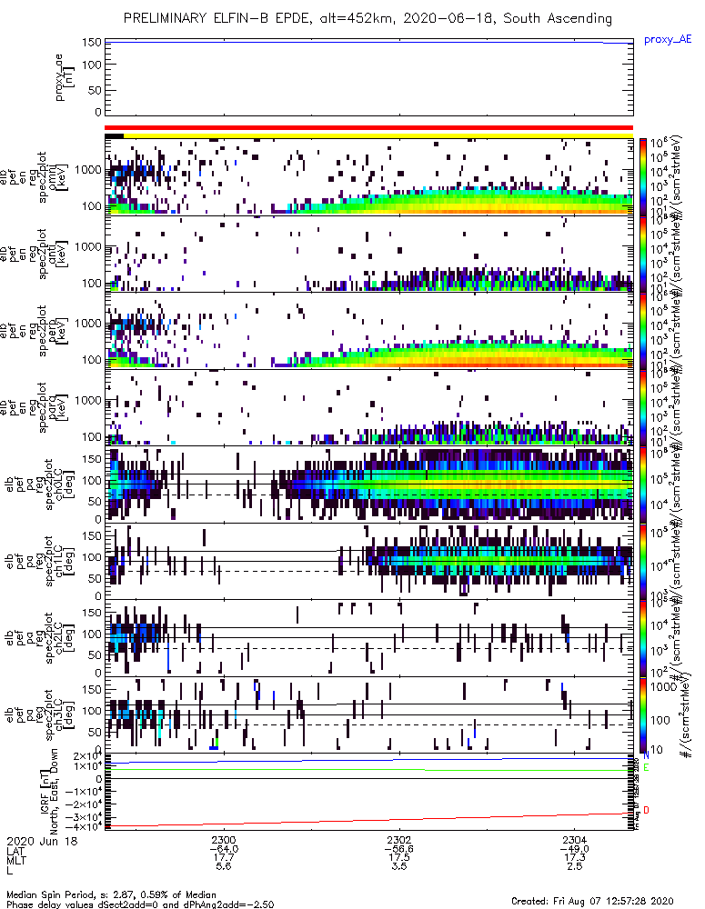
Task: Click the −4×10^4 tick on IGRF axis
Action: point(84,826)
